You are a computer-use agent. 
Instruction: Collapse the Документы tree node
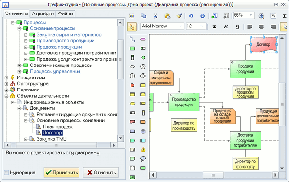19,108
